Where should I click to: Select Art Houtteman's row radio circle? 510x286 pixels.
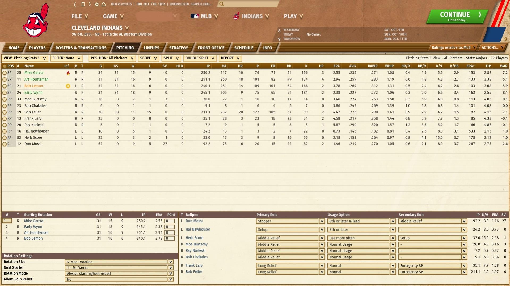point(5,79)
